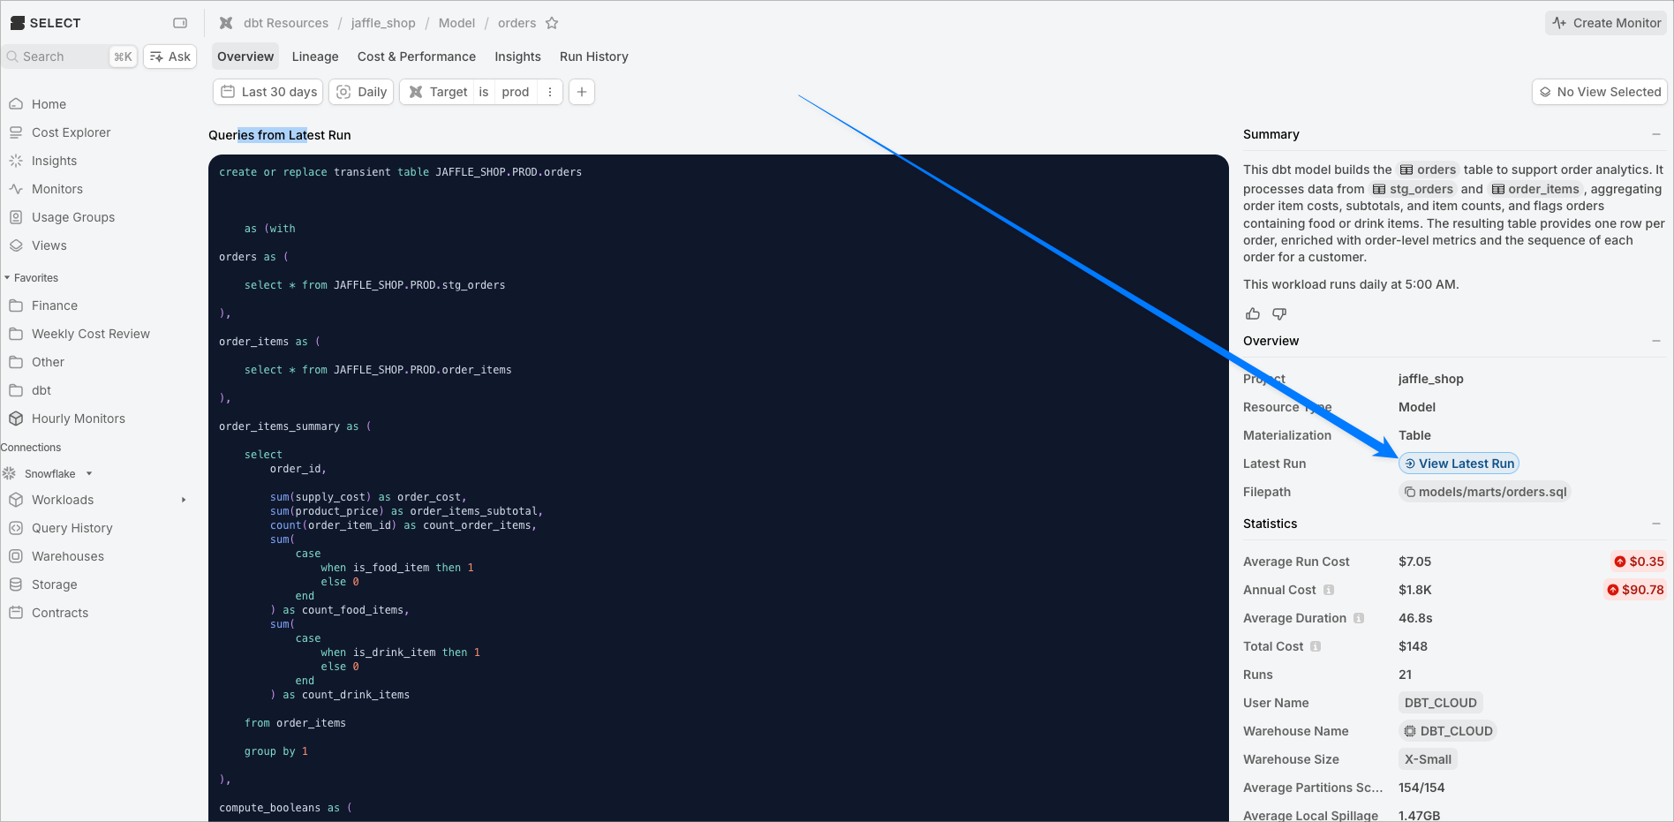Open stg_orders table link in summary
The height and width of the screenshot is (822, 1674).
point(1413,189)
